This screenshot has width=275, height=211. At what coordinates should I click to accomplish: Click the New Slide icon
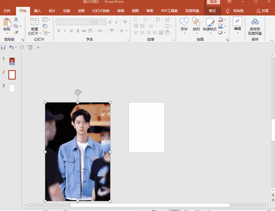click(34, 21)
